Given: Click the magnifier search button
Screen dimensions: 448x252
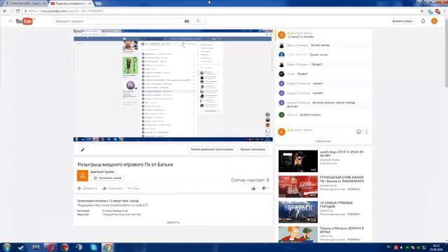Looking at the screenshot, I should [198, 21].
